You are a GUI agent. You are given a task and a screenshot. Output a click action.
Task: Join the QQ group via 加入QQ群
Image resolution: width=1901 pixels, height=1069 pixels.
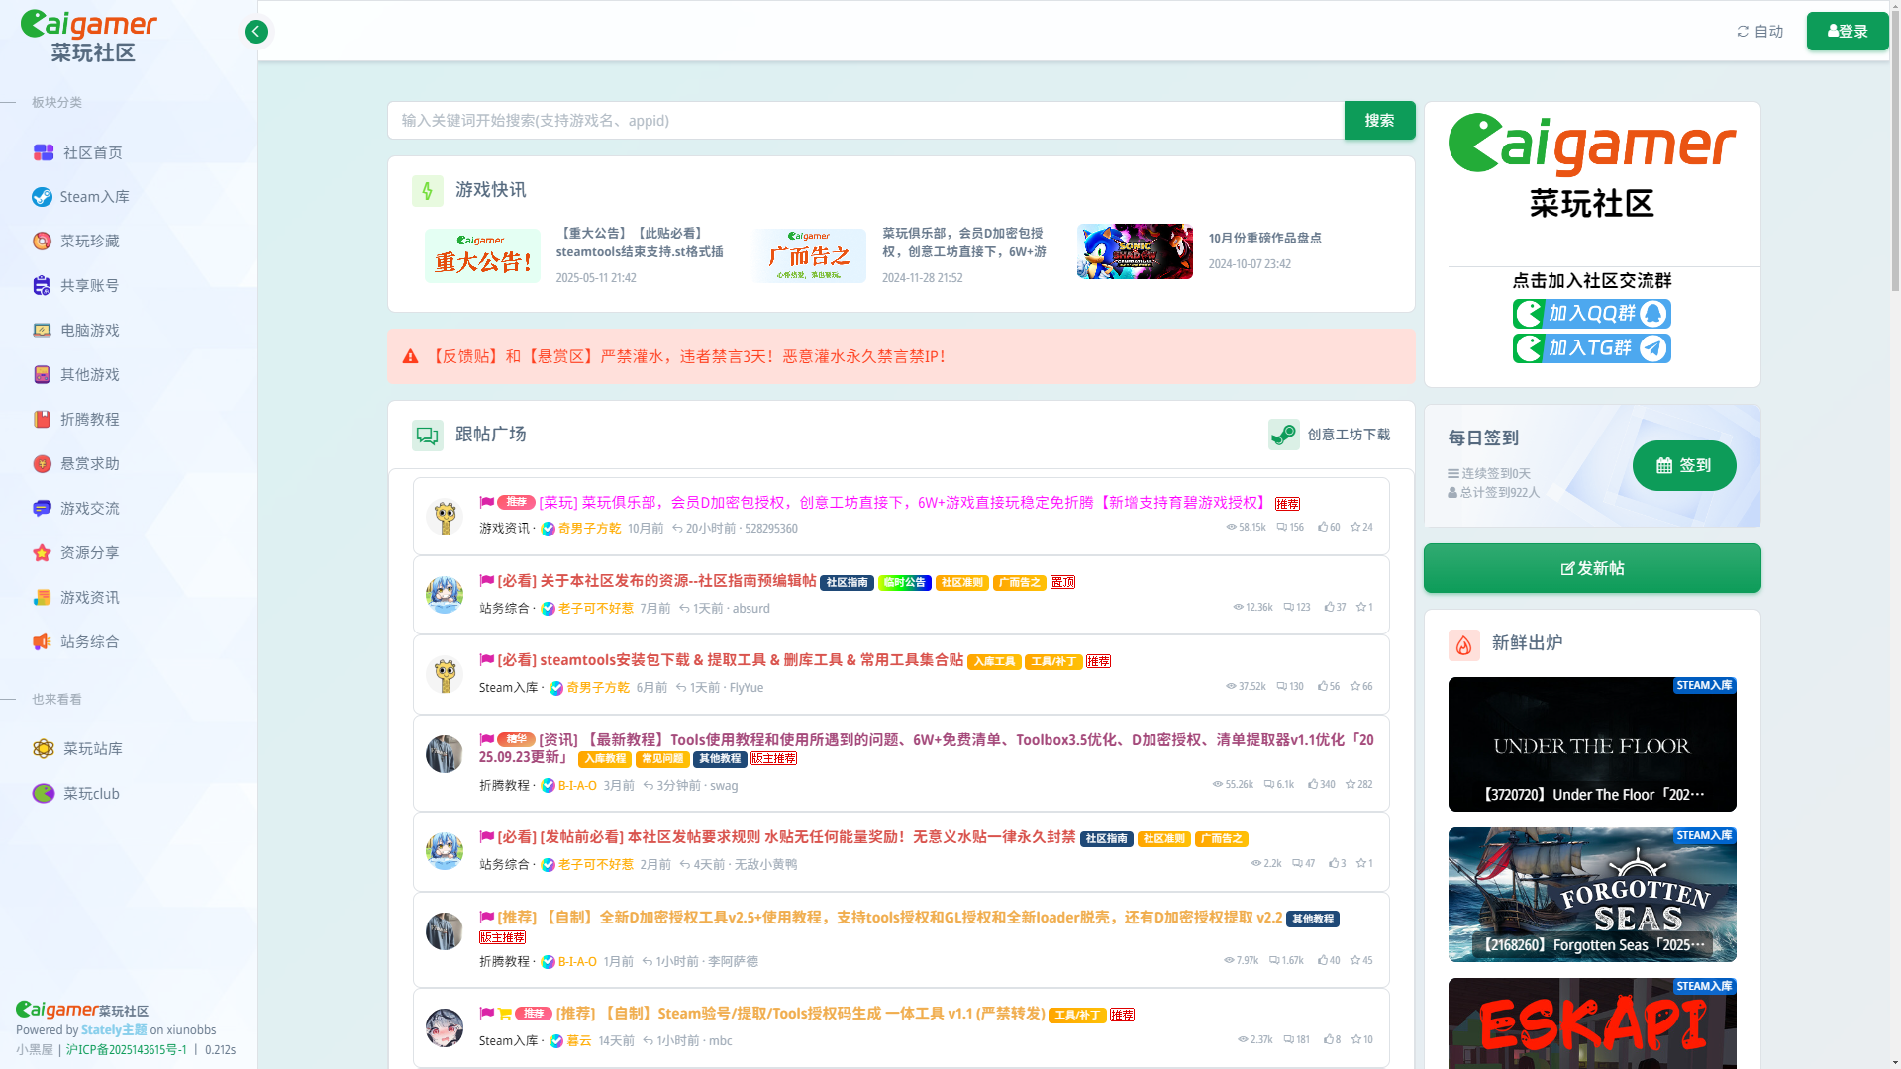point(1591,314)
